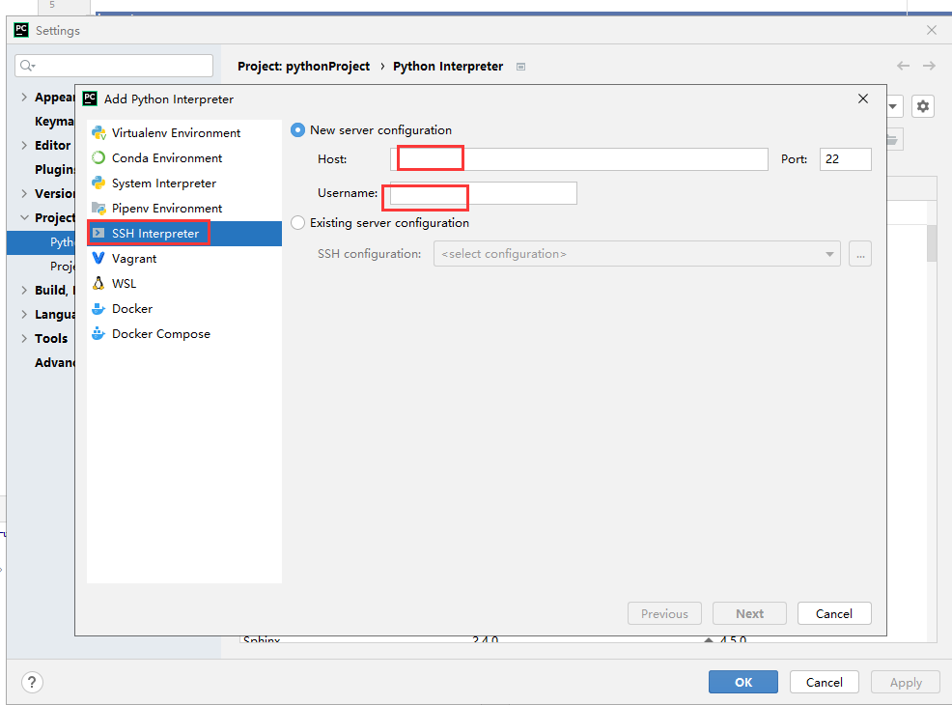
Task: Collapse Project section in Settings tree
Action: (24, 217)
